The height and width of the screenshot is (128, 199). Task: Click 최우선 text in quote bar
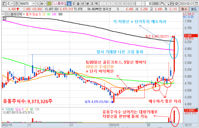[107, 9]
